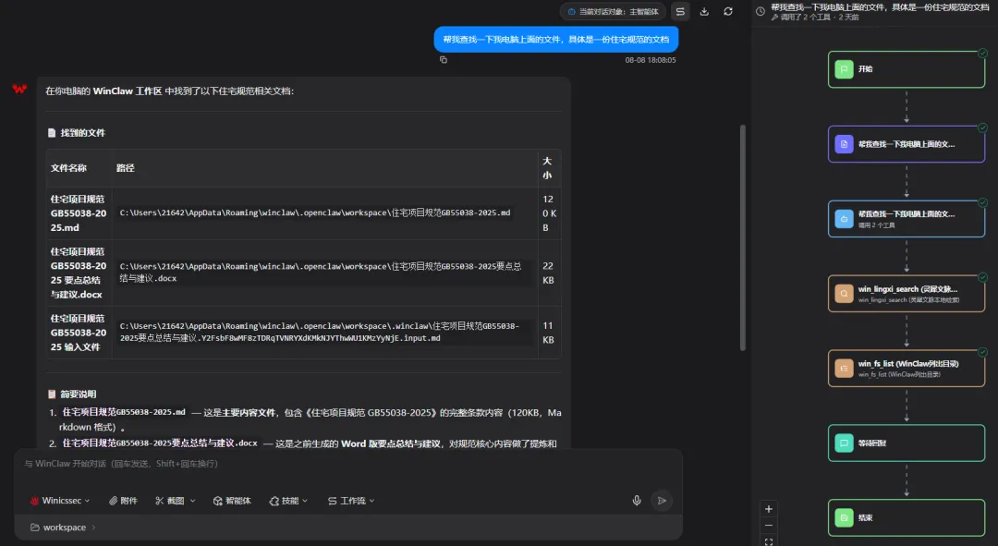Open the 工作流 workflow dropdown

[351, 501]
